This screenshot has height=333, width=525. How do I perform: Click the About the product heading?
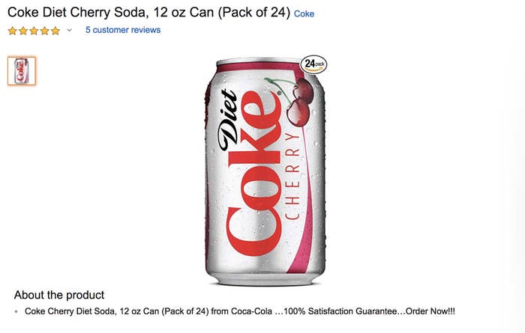(59, 295)
